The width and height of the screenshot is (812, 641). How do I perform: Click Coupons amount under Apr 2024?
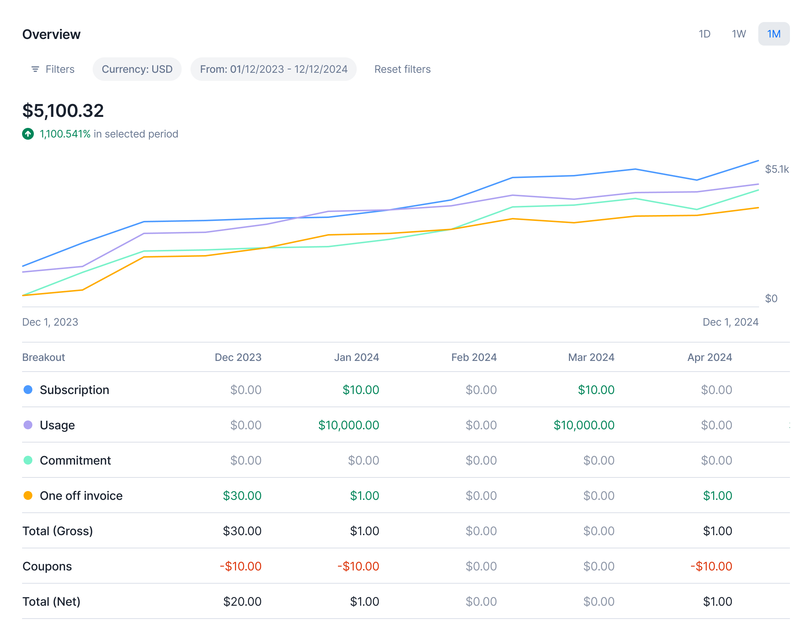[x=711, y=566]
